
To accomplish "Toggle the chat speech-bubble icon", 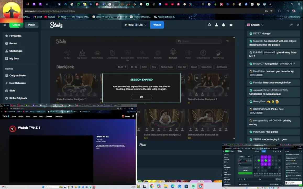I will (231, 25).
